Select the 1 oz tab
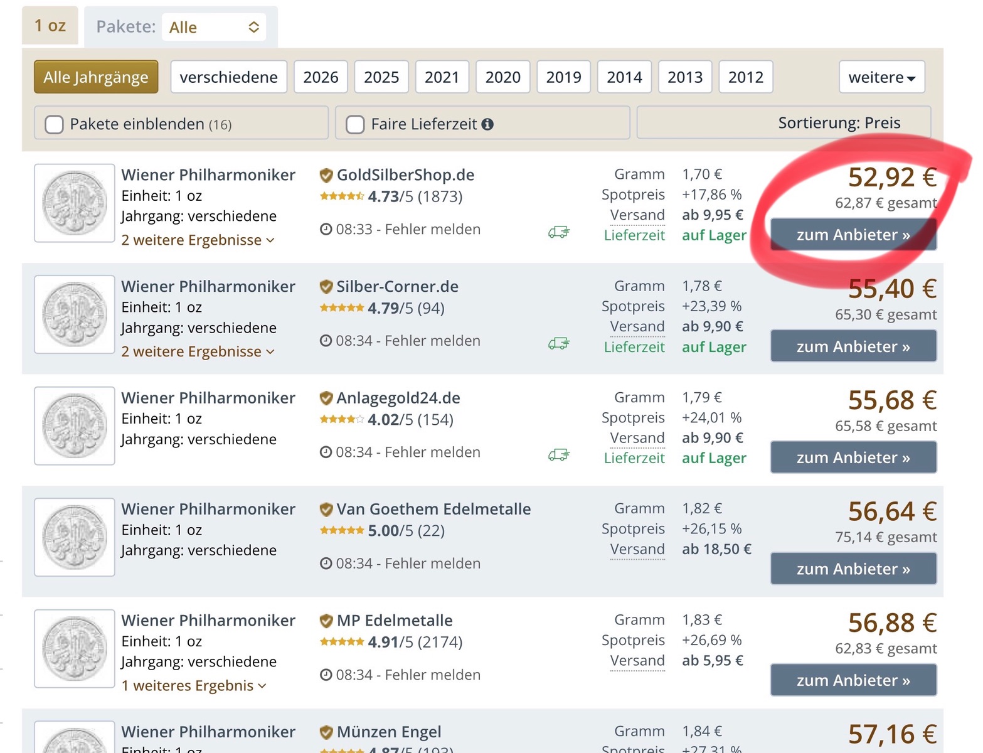983x753 pixels. tap(50, 26)
